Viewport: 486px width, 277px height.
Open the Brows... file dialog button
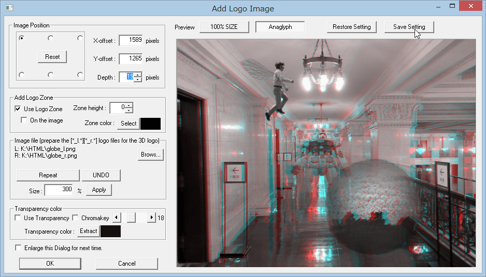pos(151,155)
